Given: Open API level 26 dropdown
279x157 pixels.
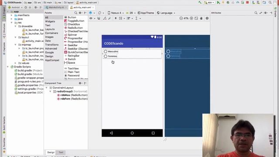Looking at the screenshot, I should coord(131,13).
